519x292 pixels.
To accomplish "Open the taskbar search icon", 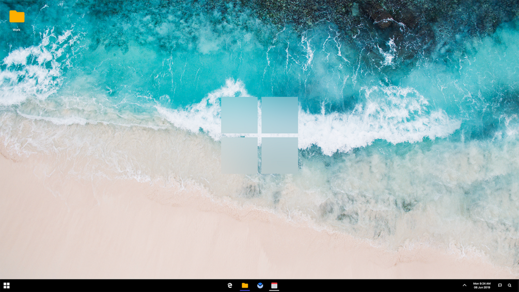I will (x=510, y=285).
